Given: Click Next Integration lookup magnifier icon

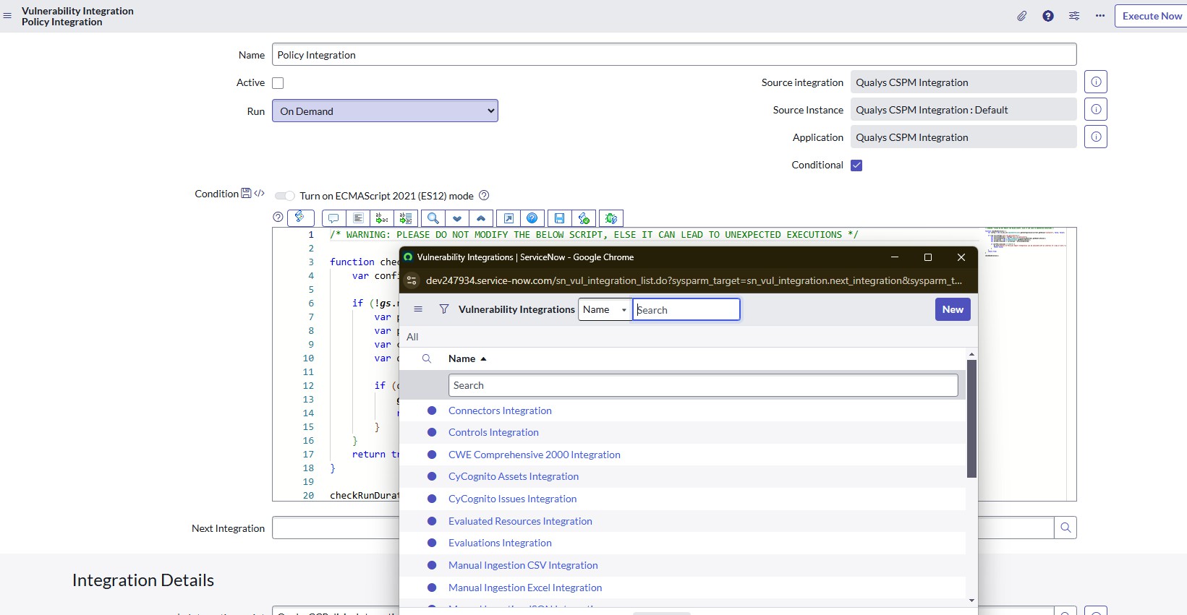Looking at the screenshot, I should click(x=1065, y=528).
